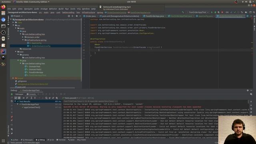Open Project view selector dropdown
The height and width of the screenshot is (144, 256).
click(17, 16)
